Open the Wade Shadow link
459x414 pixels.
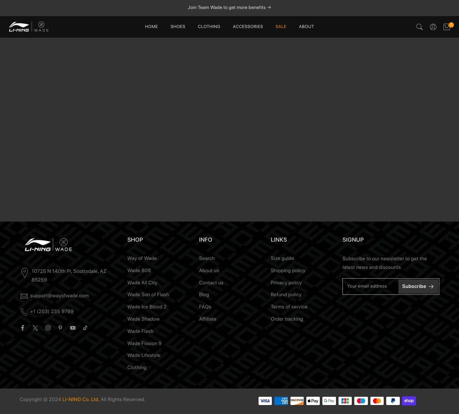pyautogui.click(x=143, y=319)
